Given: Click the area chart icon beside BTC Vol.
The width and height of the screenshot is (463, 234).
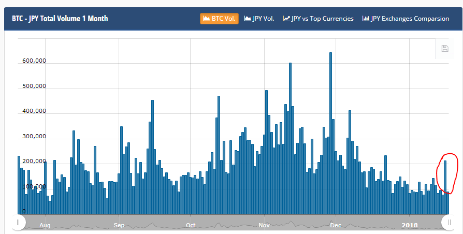Looking at the screenshot, I should [x=207, y=19].
